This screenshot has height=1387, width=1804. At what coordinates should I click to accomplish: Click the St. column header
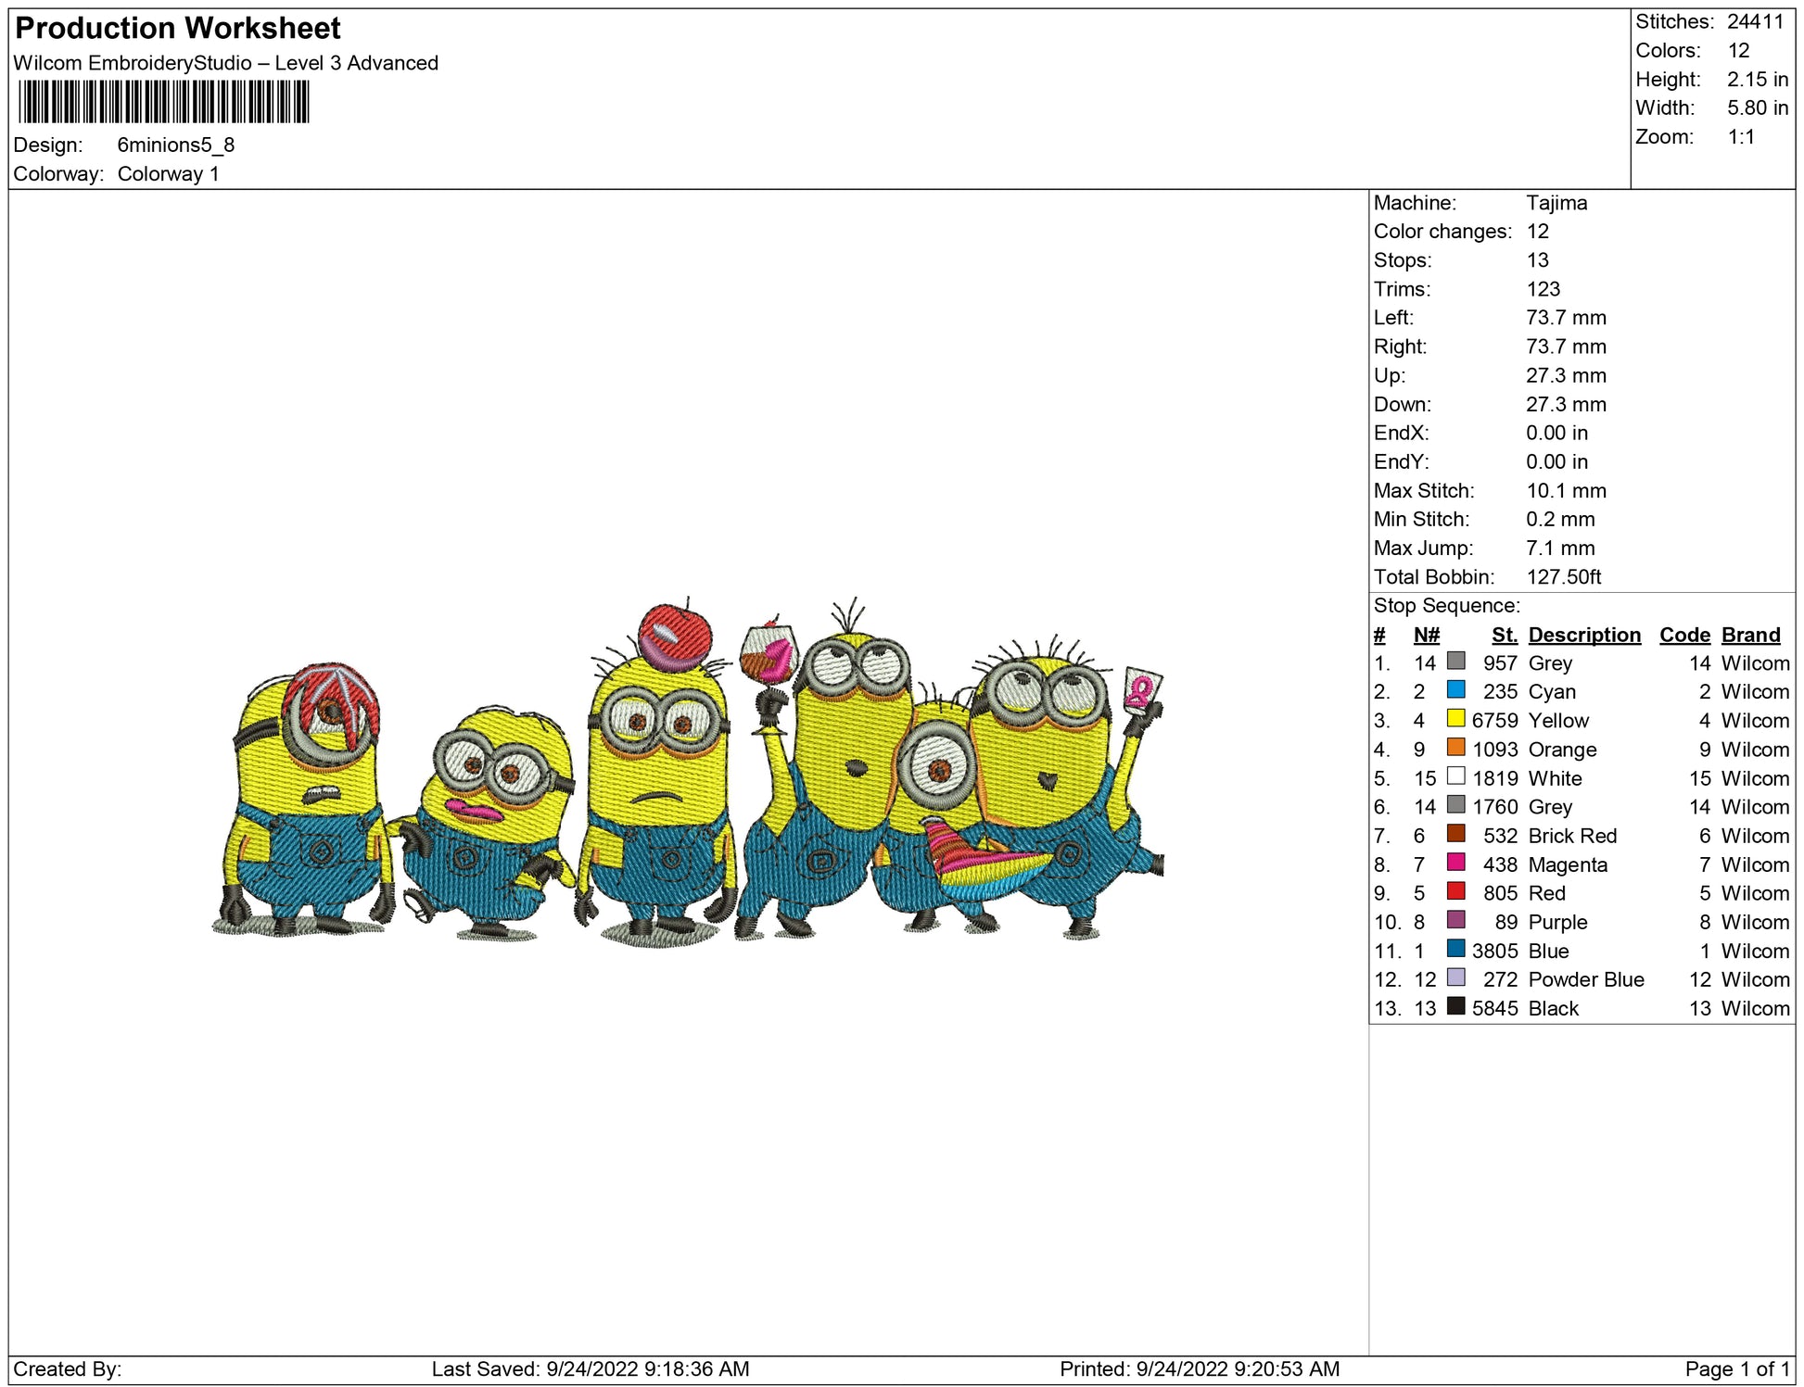pos(1504,635)
